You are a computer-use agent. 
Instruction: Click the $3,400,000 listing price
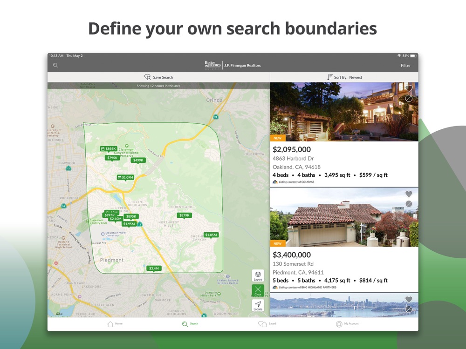pyautogui.click(x=292, y=255)
